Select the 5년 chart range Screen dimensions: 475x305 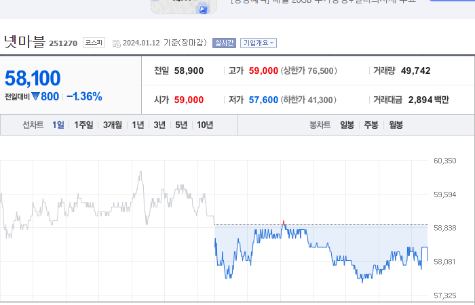[181, 125]
